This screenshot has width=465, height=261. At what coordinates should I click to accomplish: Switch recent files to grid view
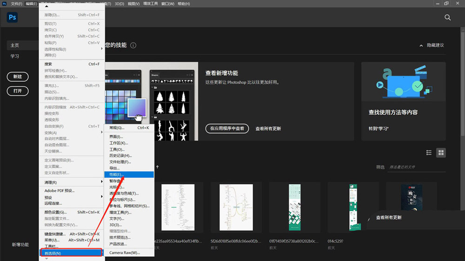(x=441, y=153)
